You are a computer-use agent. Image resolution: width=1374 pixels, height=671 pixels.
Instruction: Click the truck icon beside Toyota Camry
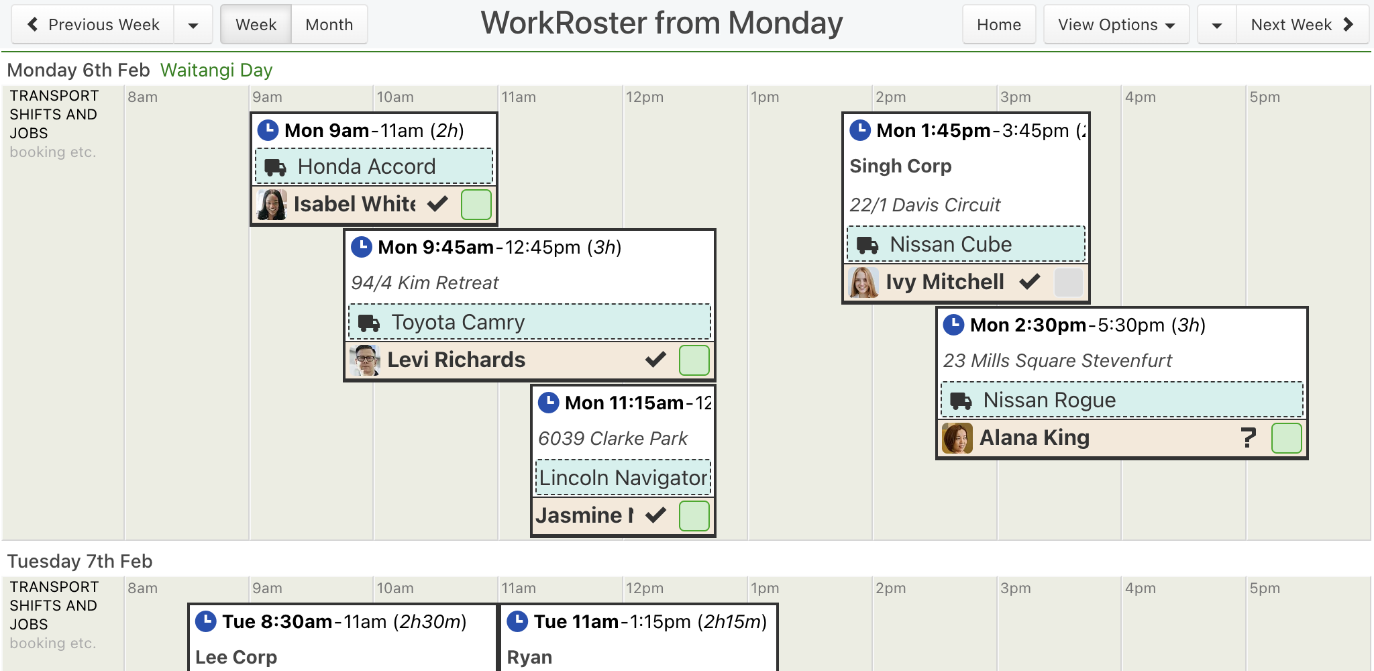click(x=369, y=323)
